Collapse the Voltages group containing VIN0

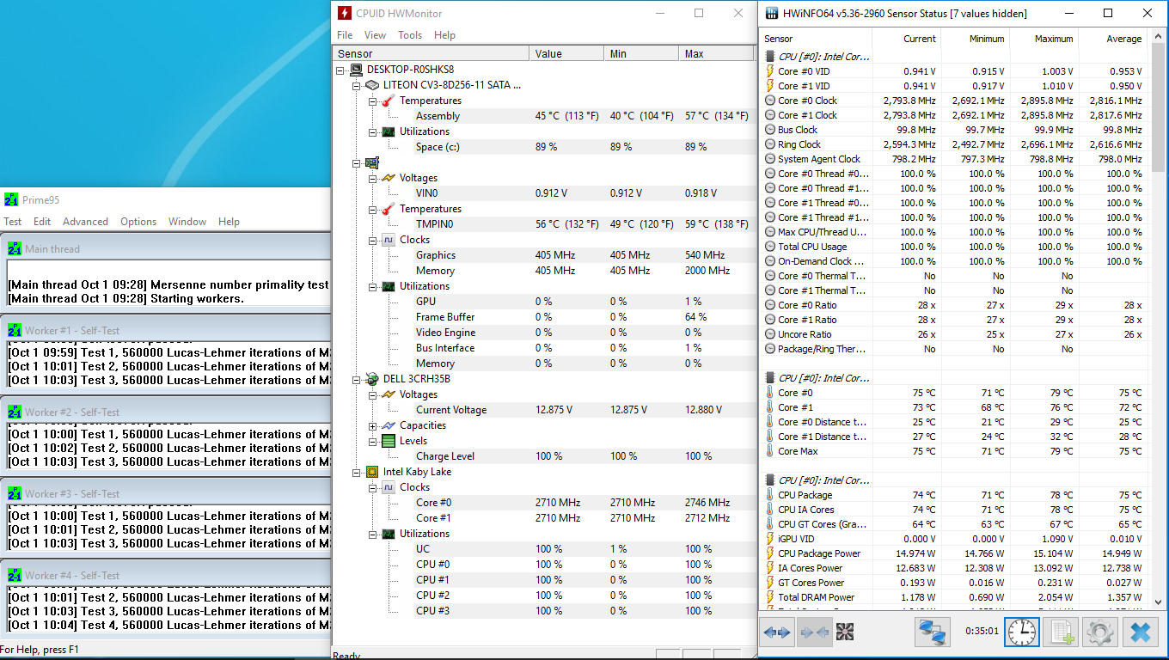[373, 178]
